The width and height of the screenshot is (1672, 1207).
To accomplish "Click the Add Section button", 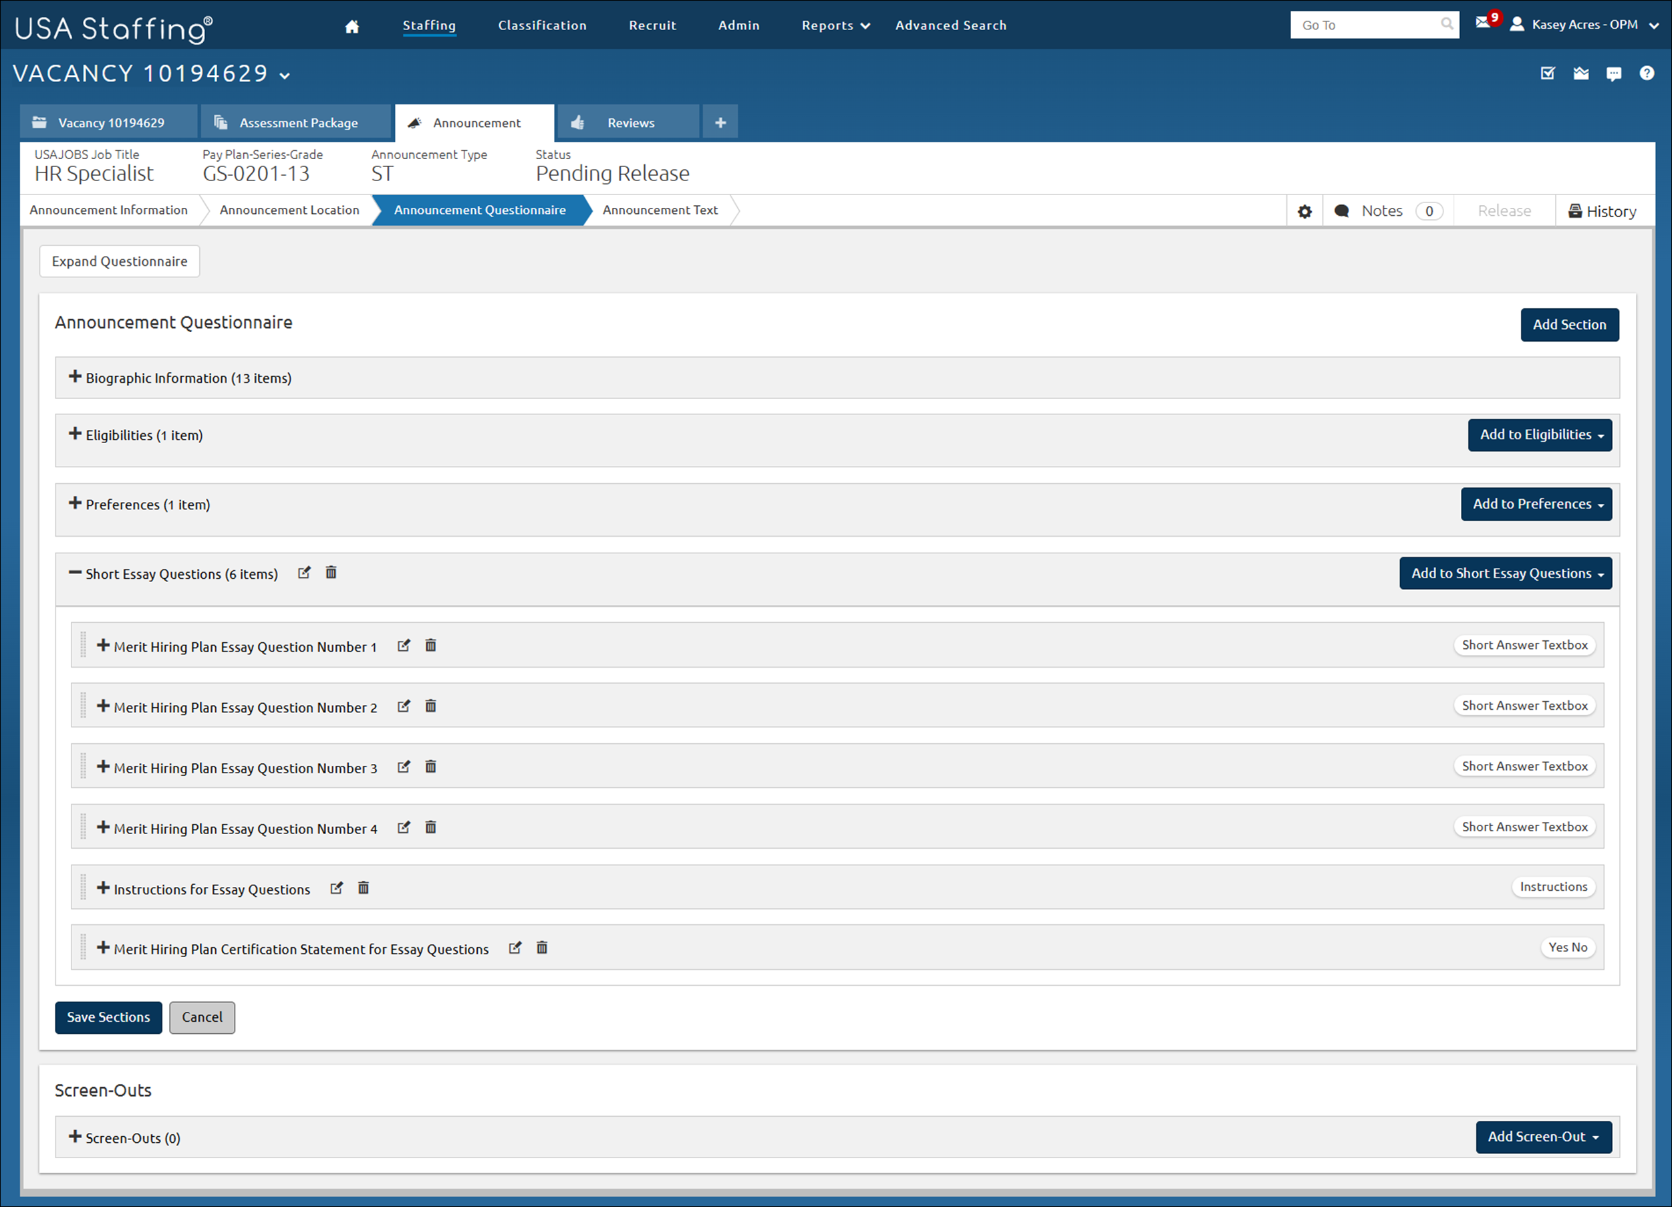I will pos(1570,325).
